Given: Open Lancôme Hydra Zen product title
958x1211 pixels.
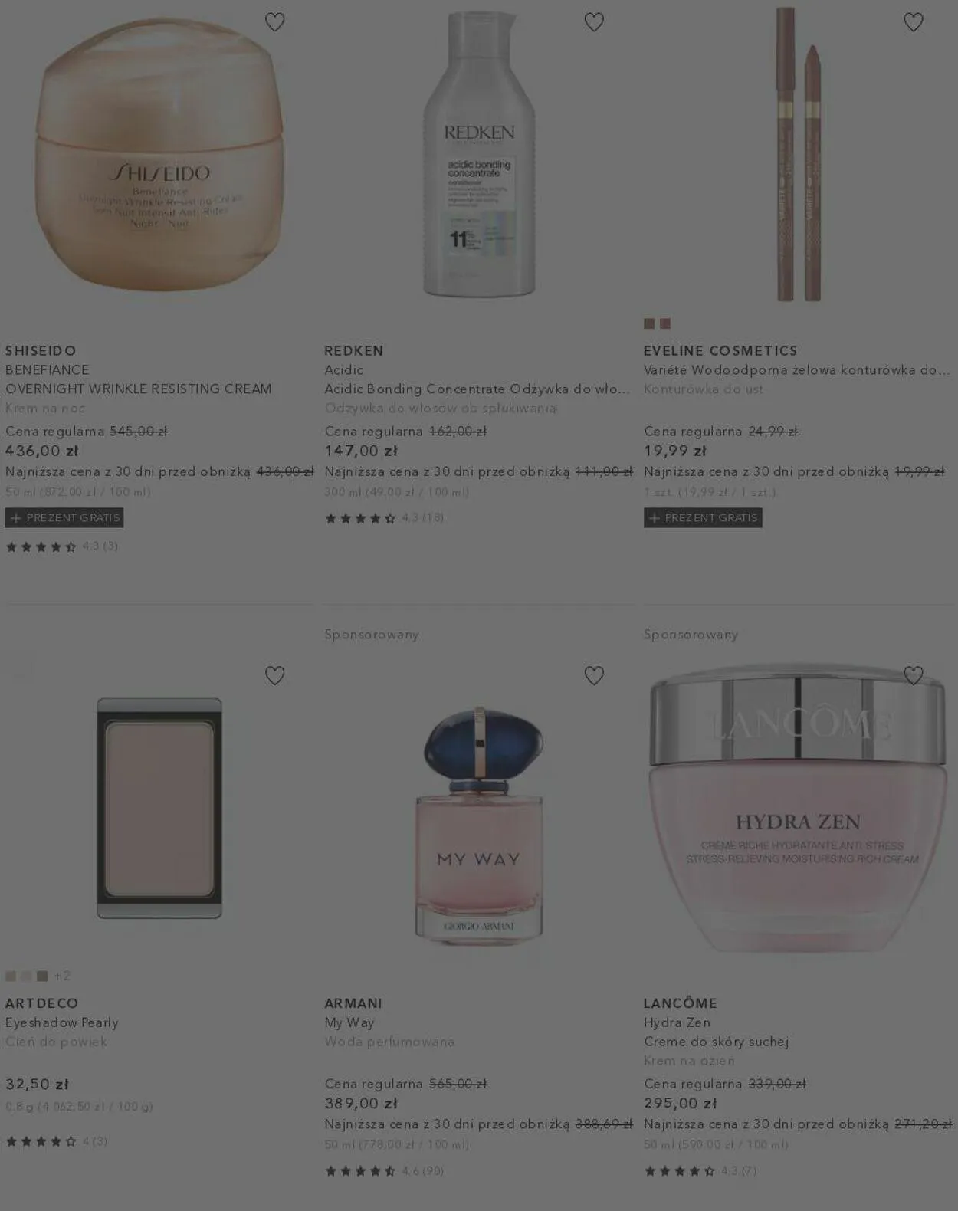Looking at the screenshot, I should coord(677,1022).
